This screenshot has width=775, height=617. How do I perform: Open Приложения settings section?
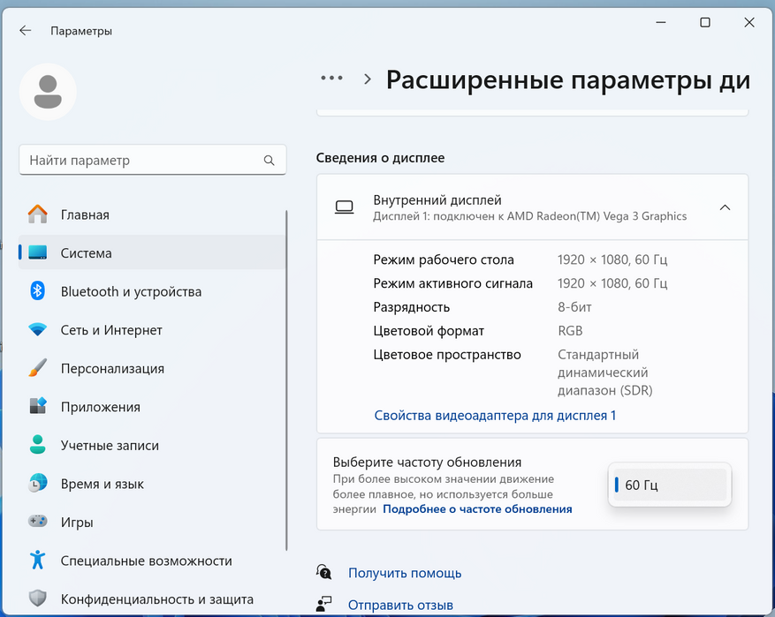tap(100, 407)
